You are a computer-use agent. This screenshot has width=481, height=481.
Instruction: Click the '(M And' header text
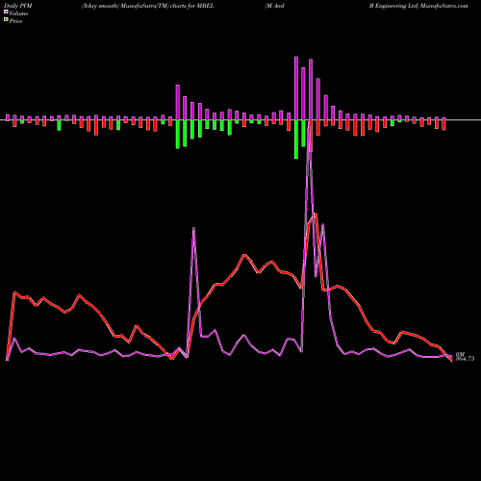pos(274,6)
